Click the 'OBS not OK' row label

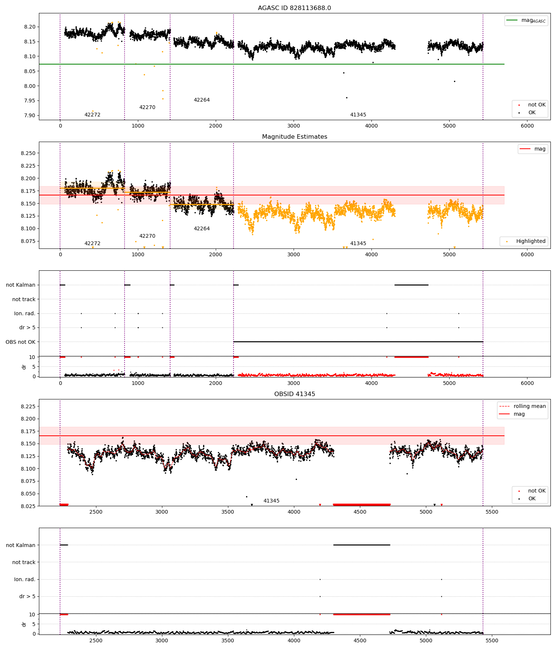click(20, 342)
